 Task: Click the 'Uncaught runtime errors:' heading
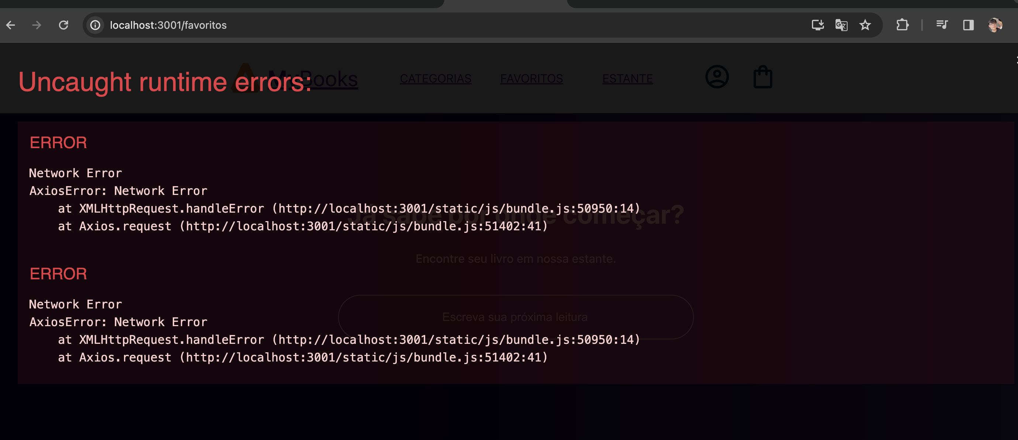coord(165,82)
